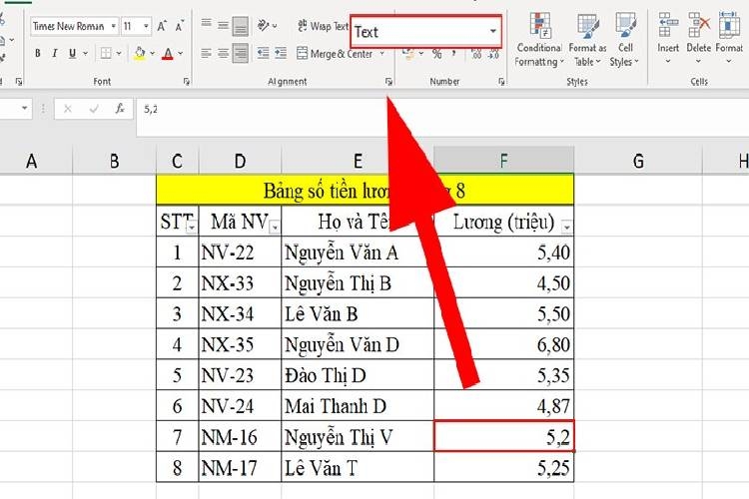Click the Percent Style icon

pyautogui.click(x=437, y=55)
